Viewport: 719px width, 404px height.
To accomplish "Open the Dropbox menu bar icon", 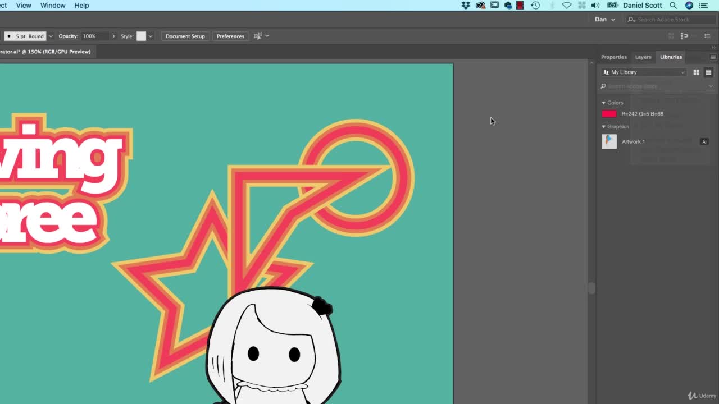I will tap(466, 5).
